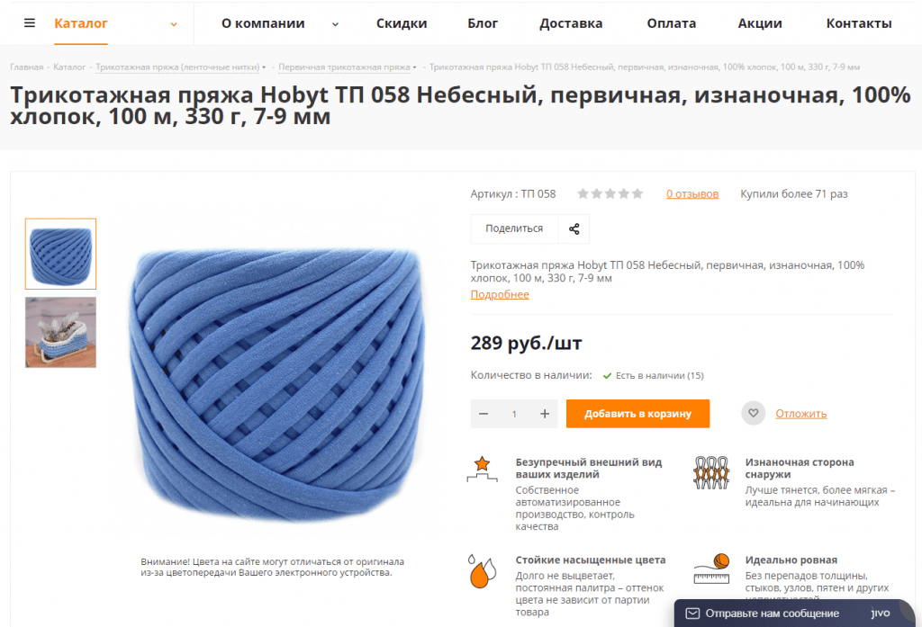This screenshot has width=922, height=627.
Task: Click the share icon next to Поделиться
Action: (574, 228)
